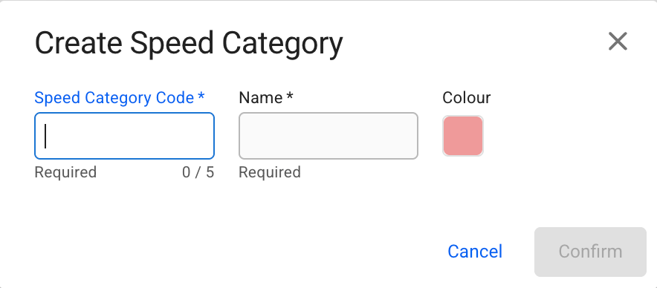Click the asterisk next to Name
This screenshot has width=657, height=288.
click(290, 96)
